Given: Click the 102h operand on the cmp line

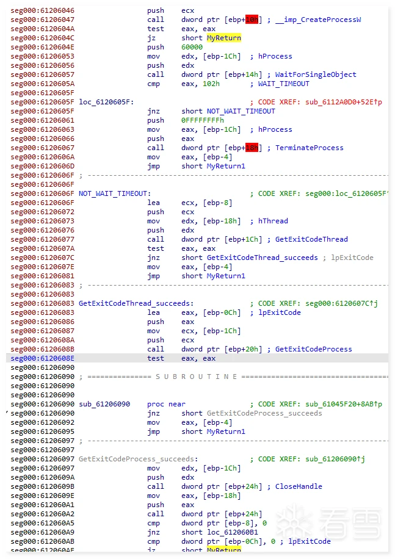Looking at the screenshot, I should coord(211,84).
